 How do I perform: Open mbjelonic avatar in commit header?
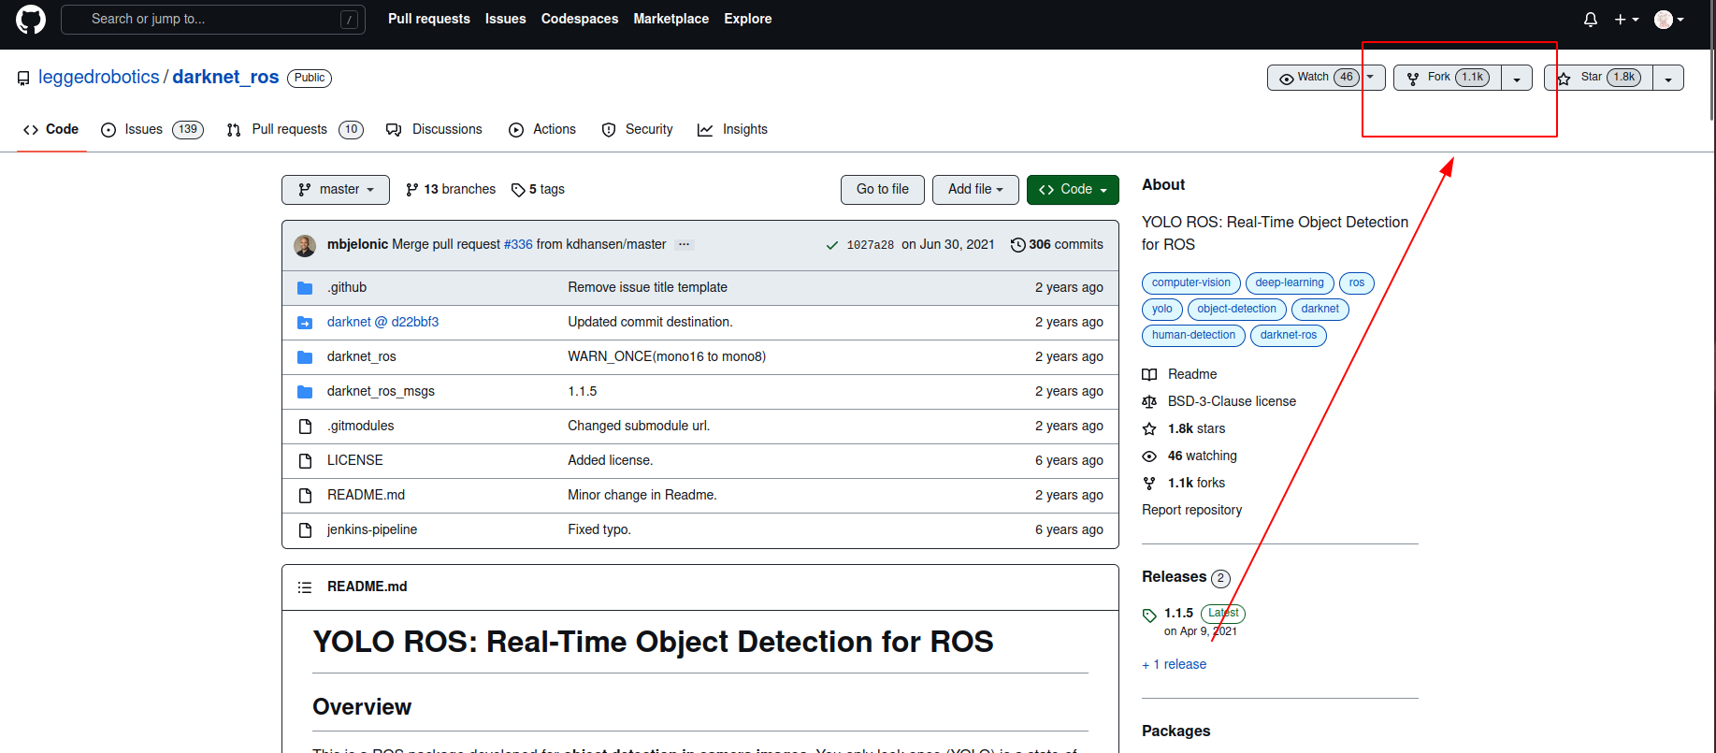(305, 245)
